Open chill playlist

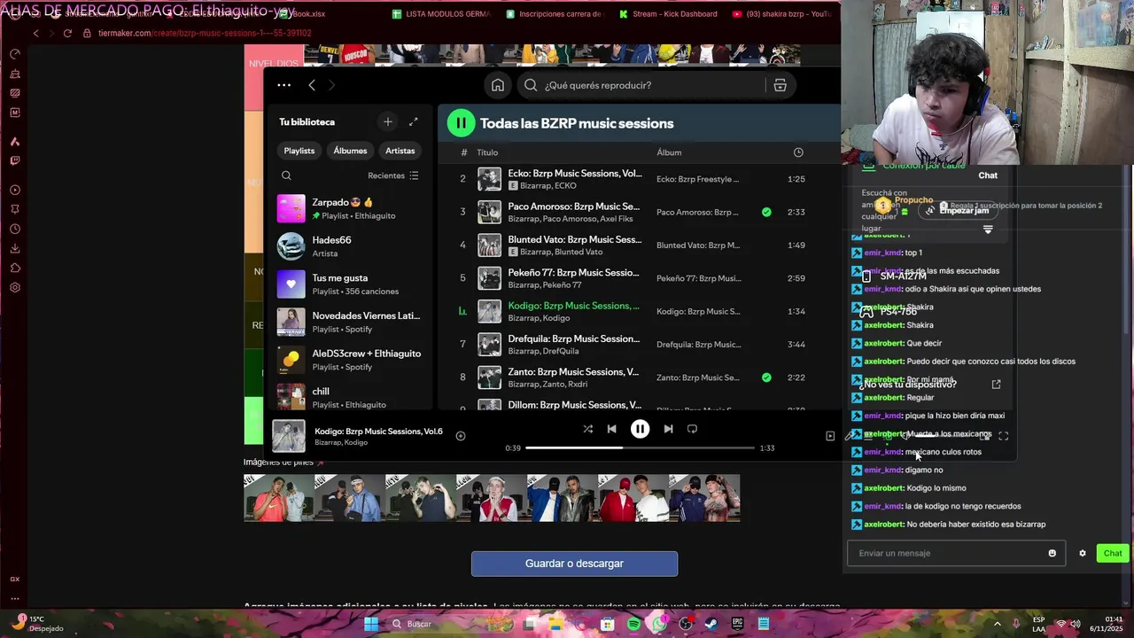tap(348, 397)
